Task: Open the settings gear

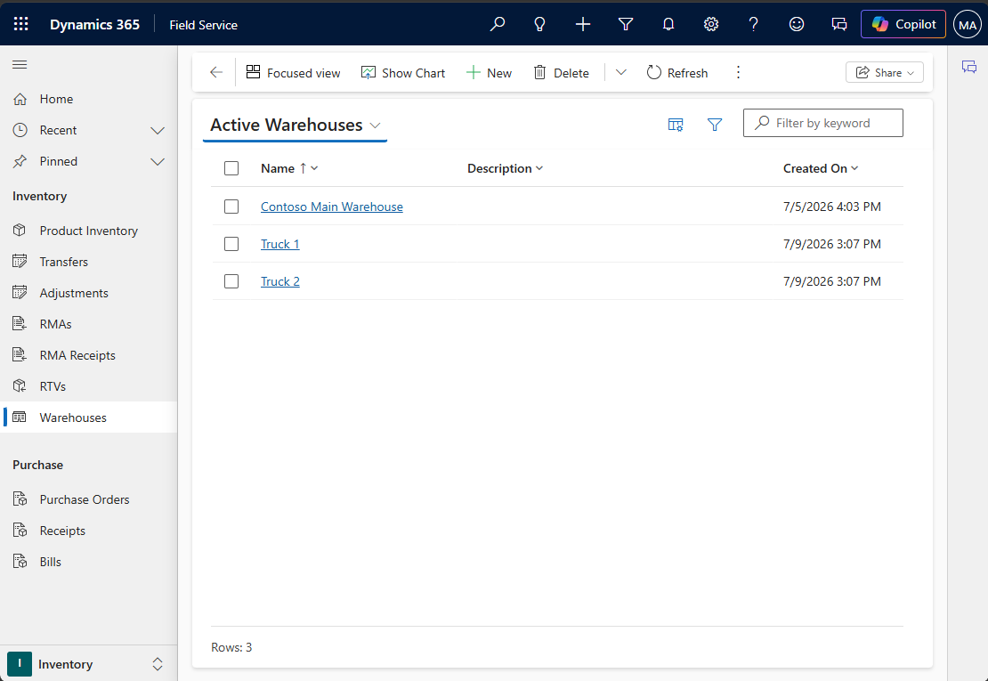Action: pyautogui.click(x=711, y=24)
